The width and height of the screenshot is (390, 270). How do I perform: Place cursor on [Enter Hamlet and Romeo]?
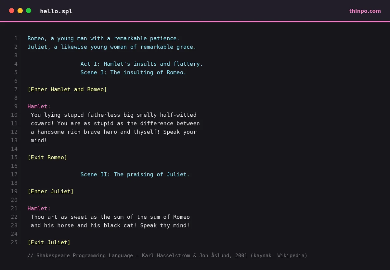coord(67,89)
